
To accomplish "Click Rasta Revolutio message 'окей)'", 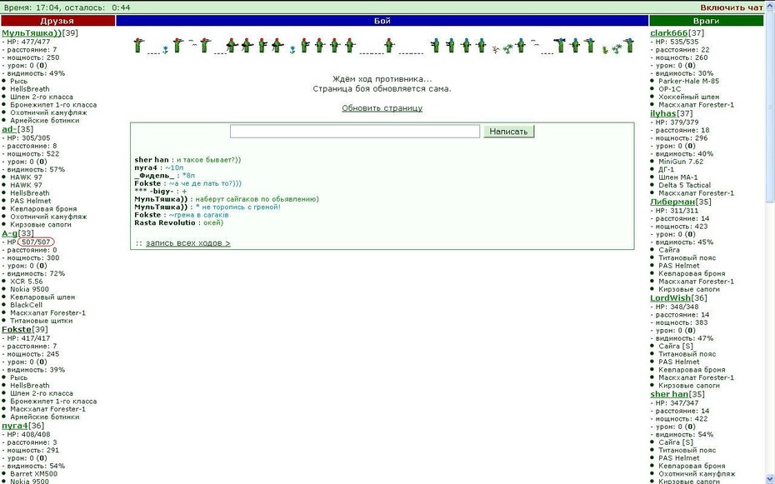I will pos(213,223).
